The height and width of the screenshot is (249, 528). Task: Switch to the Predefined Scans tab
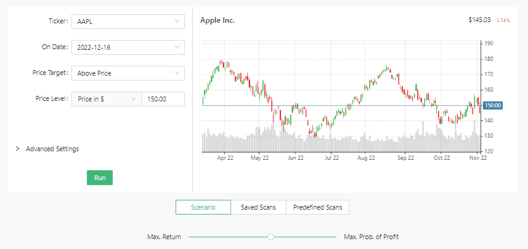317,207
